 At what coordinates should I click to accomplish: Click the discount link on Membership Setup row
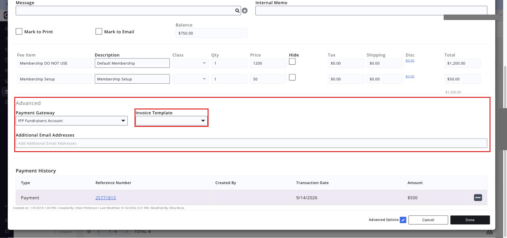[x=410, y=76]
